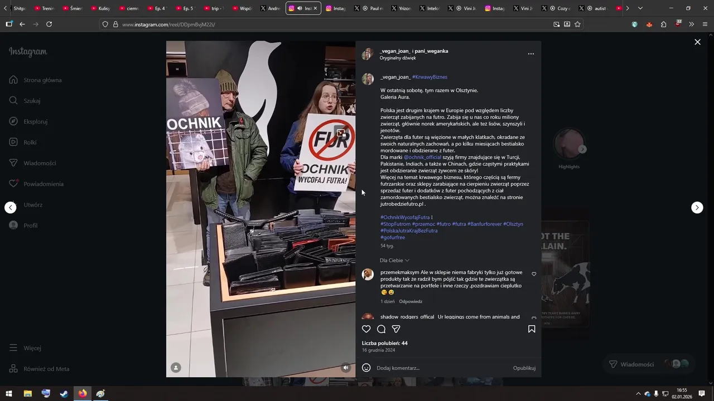Open emoji picker in comment box
The image size is (714, 401).
(x=366, y=368)
